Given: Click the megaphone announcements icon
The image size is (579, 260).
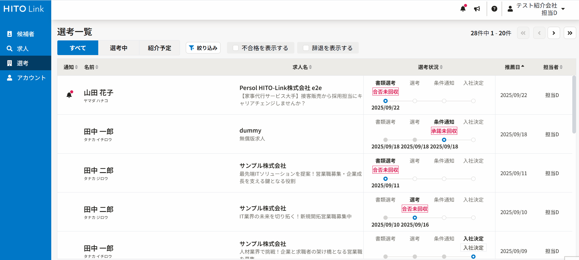Looking at the screenshot, I should click(x=477, y=9).
